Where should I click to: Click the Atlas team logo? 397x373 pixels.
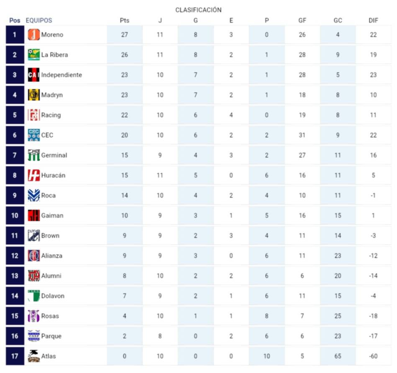click(x=34, y=356)
